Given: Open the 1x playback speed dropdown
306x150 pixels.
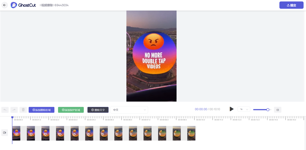Looking at the screenshot, I should (244, 109).
